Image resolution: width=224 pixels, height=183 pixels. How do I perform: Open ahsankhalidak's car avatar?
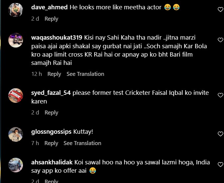[x=15, y=165]
